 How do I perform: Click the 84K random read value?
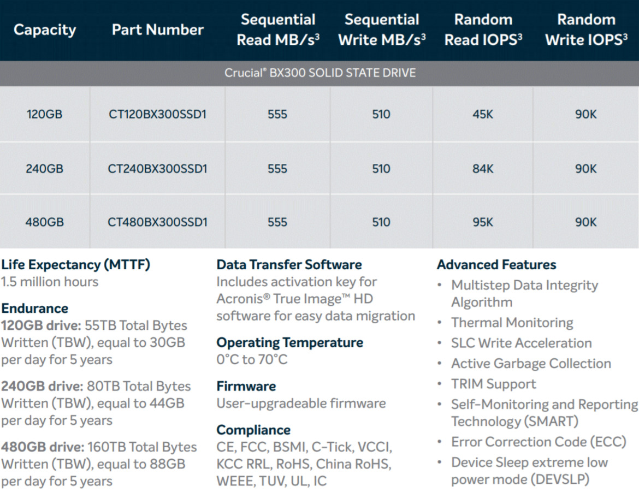tap(483, 169)
